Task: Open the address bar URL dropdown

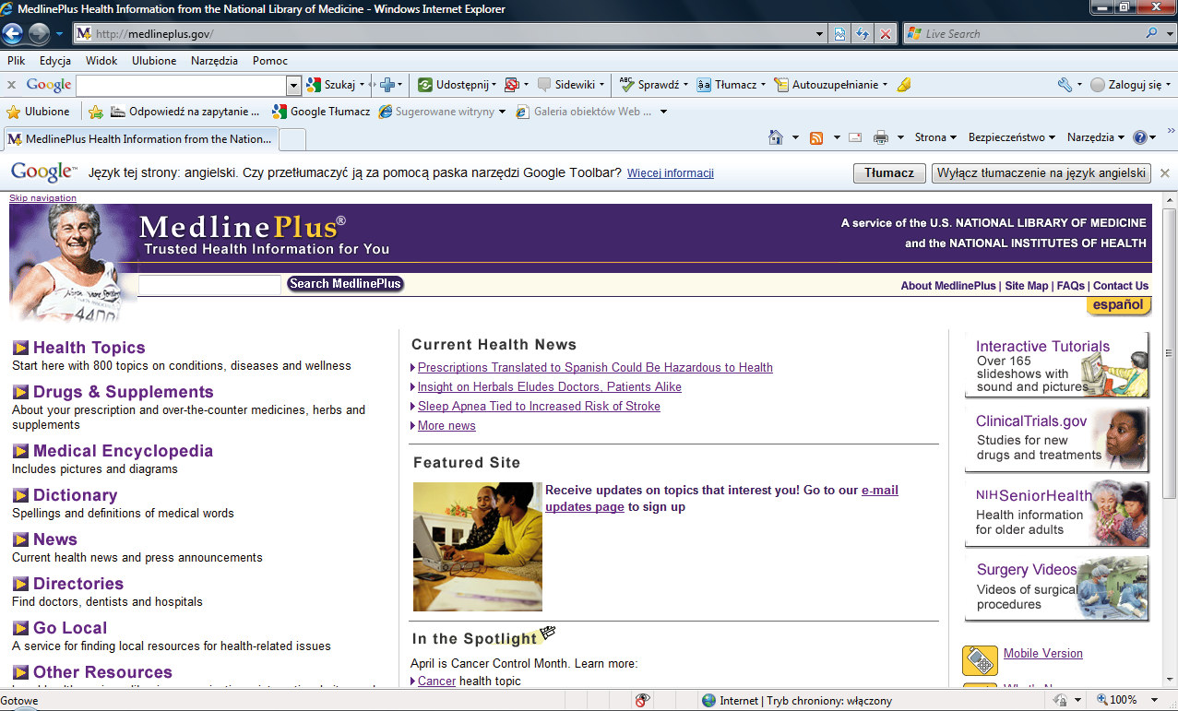Action: [x=821, y=34]
